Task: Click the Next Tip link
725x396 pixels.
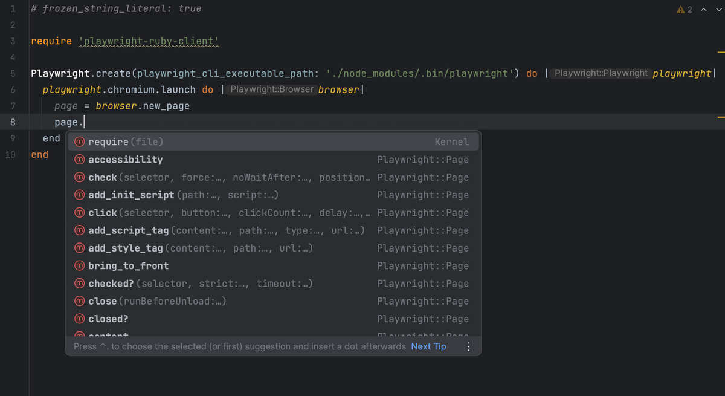Action: pos(428,346)
